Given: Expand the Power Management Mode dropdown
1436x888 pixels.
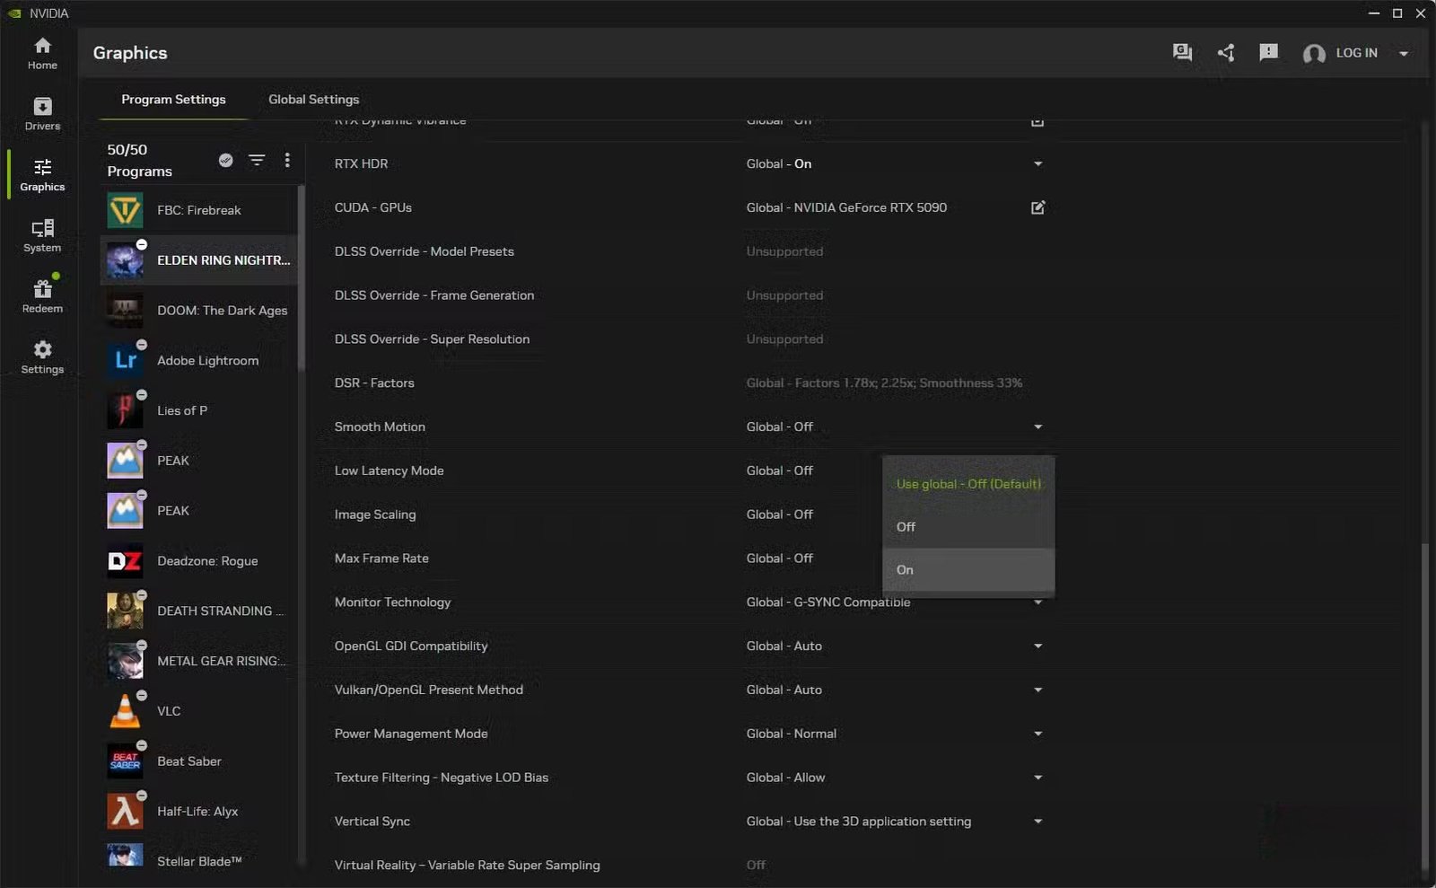Looking at the screenshot, I should pos(1038,734).
